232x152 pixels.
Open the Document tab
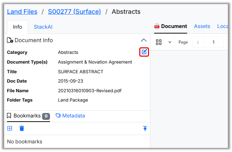point(174,26)
